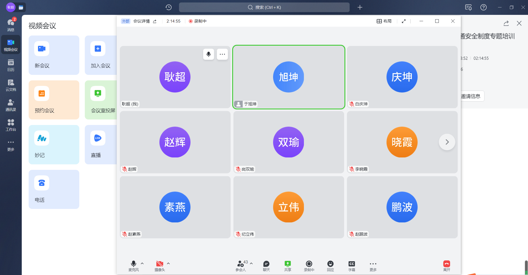Expand microphone options arrow

(x=142, y=263)
